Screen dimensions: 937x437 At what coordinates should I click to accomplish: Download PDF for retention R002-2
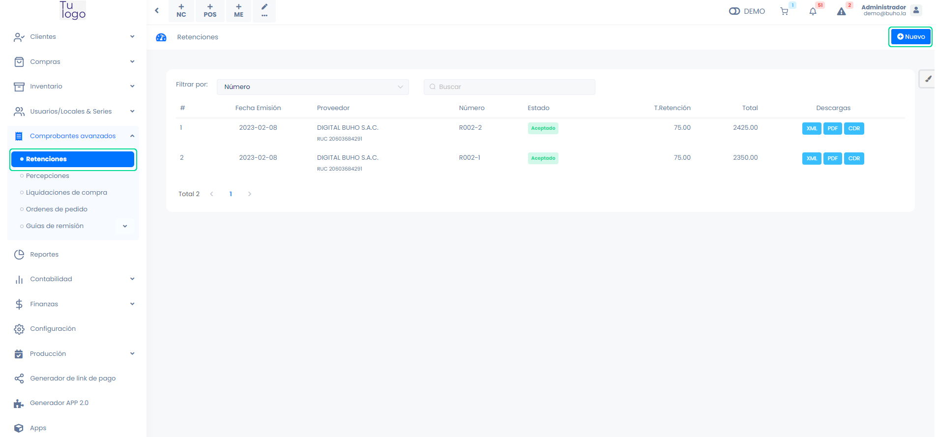point(832,129)
